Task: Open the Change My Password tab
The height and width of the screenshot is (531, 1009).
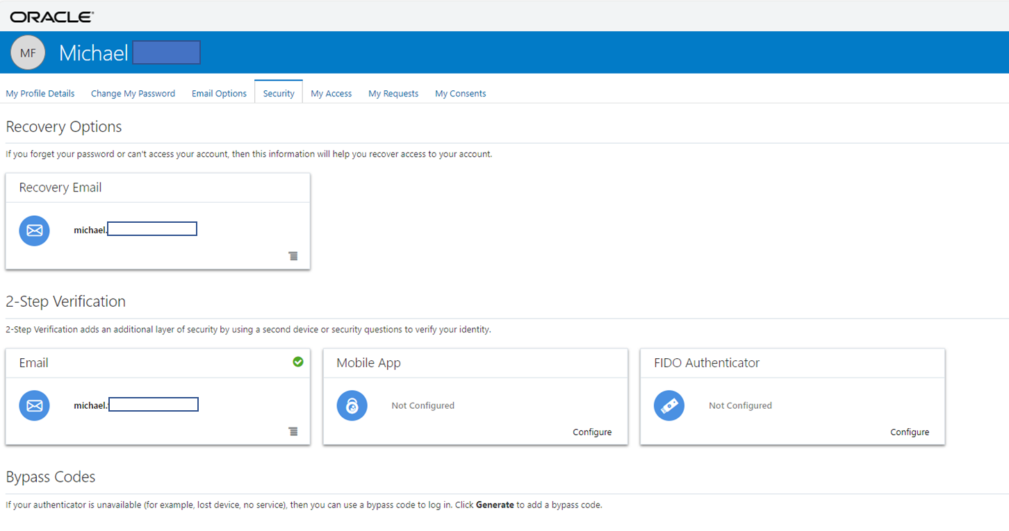Action: [133, 94]
